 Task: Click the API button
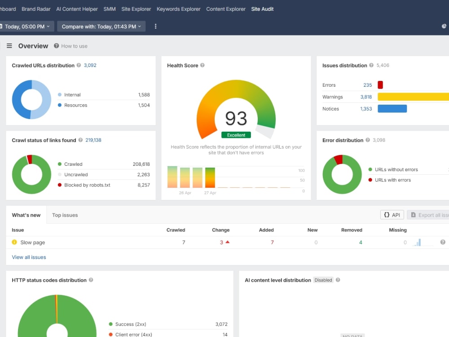(392, 215)
